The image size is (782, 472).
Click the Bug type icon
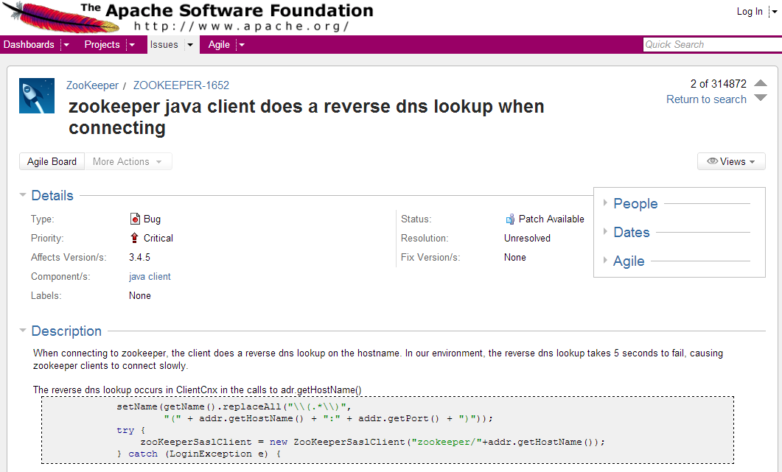tap(135, 219)
